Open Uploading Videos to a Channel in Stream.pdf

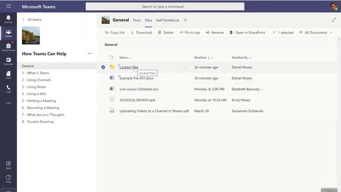[x=154, y=111]
